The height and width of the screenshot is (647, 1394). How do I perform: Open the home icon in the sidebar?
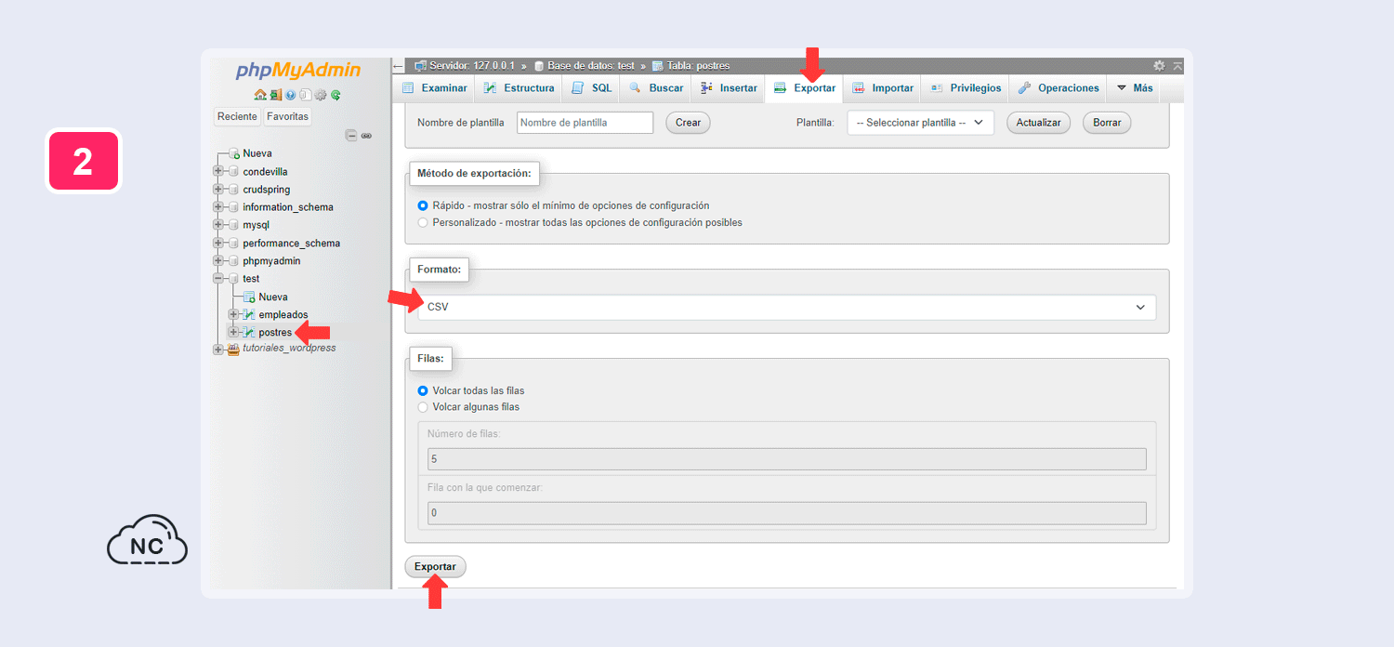260,95
